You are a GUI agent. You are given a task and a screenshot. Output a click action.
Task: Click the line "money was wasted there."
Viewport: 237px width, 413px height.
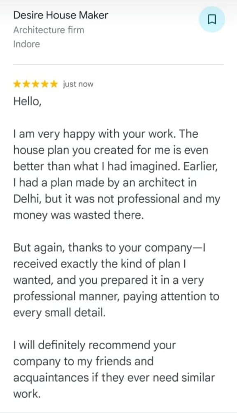[x=79, y=215]
